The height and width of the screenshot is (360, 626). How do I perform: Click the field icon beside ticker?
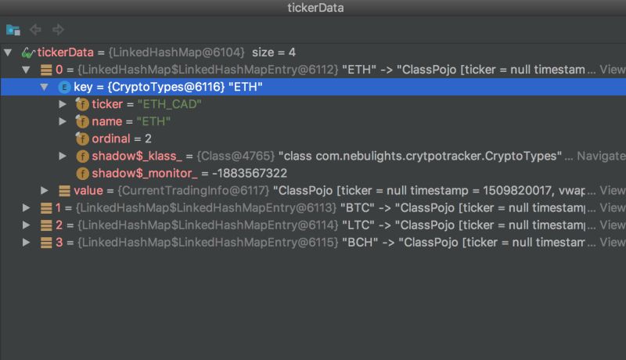[x=82, y=104]
